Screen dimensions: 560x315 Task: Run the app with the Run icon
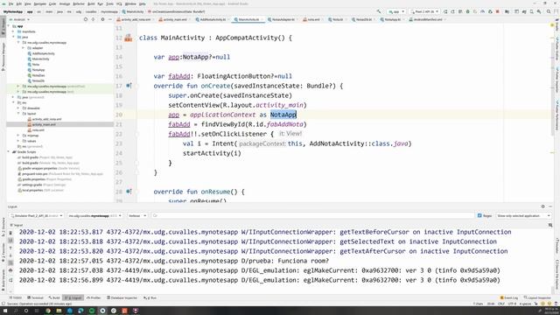point(445,11)
